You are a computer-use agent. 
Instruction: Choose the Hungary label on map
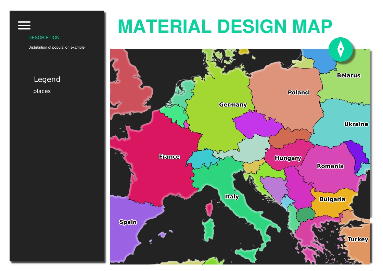[x=288, y=158]
